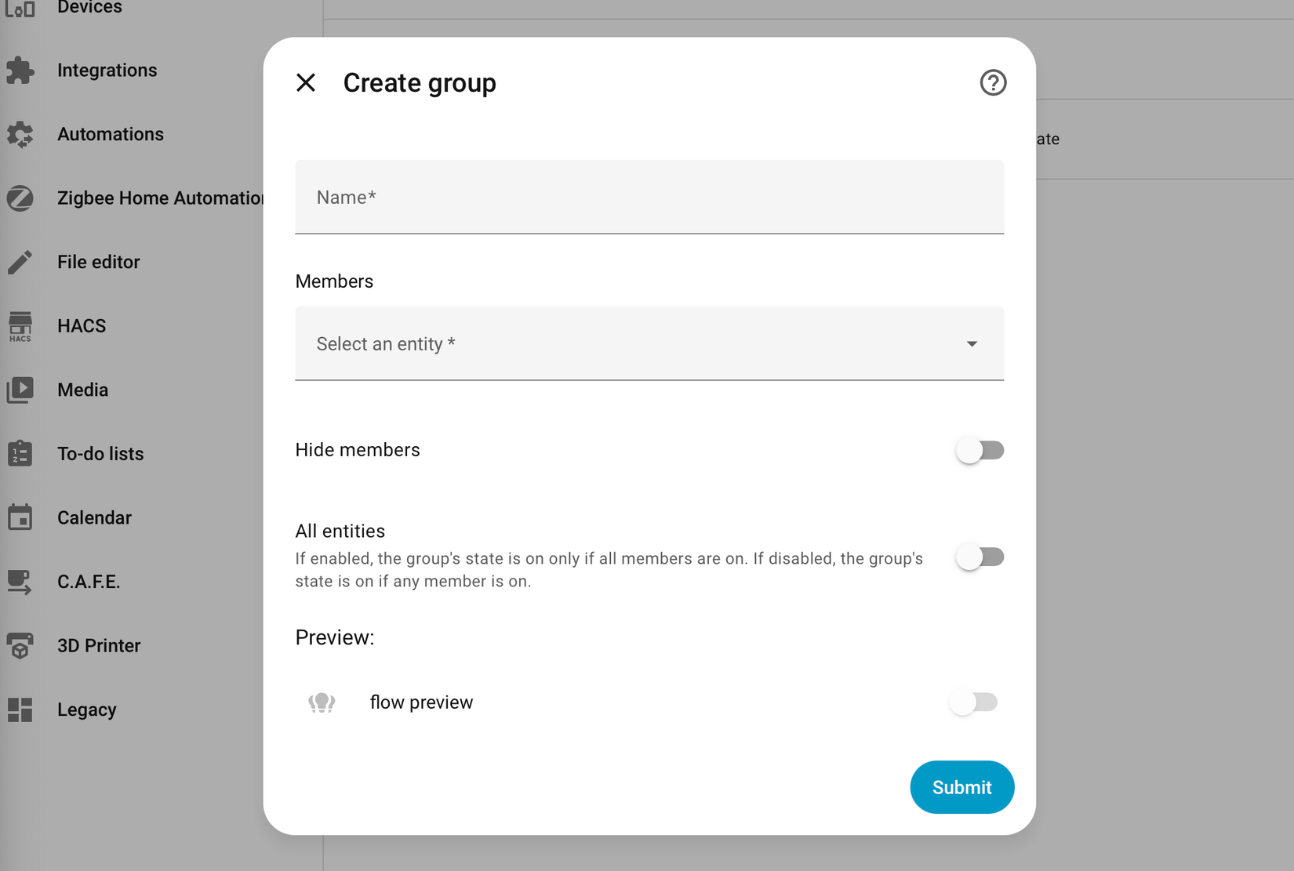Viewport: 1294px width, 871px height.
Task: Open the Integrations sidebar icon
Action: pyautogui.click(x=21, y=71)
